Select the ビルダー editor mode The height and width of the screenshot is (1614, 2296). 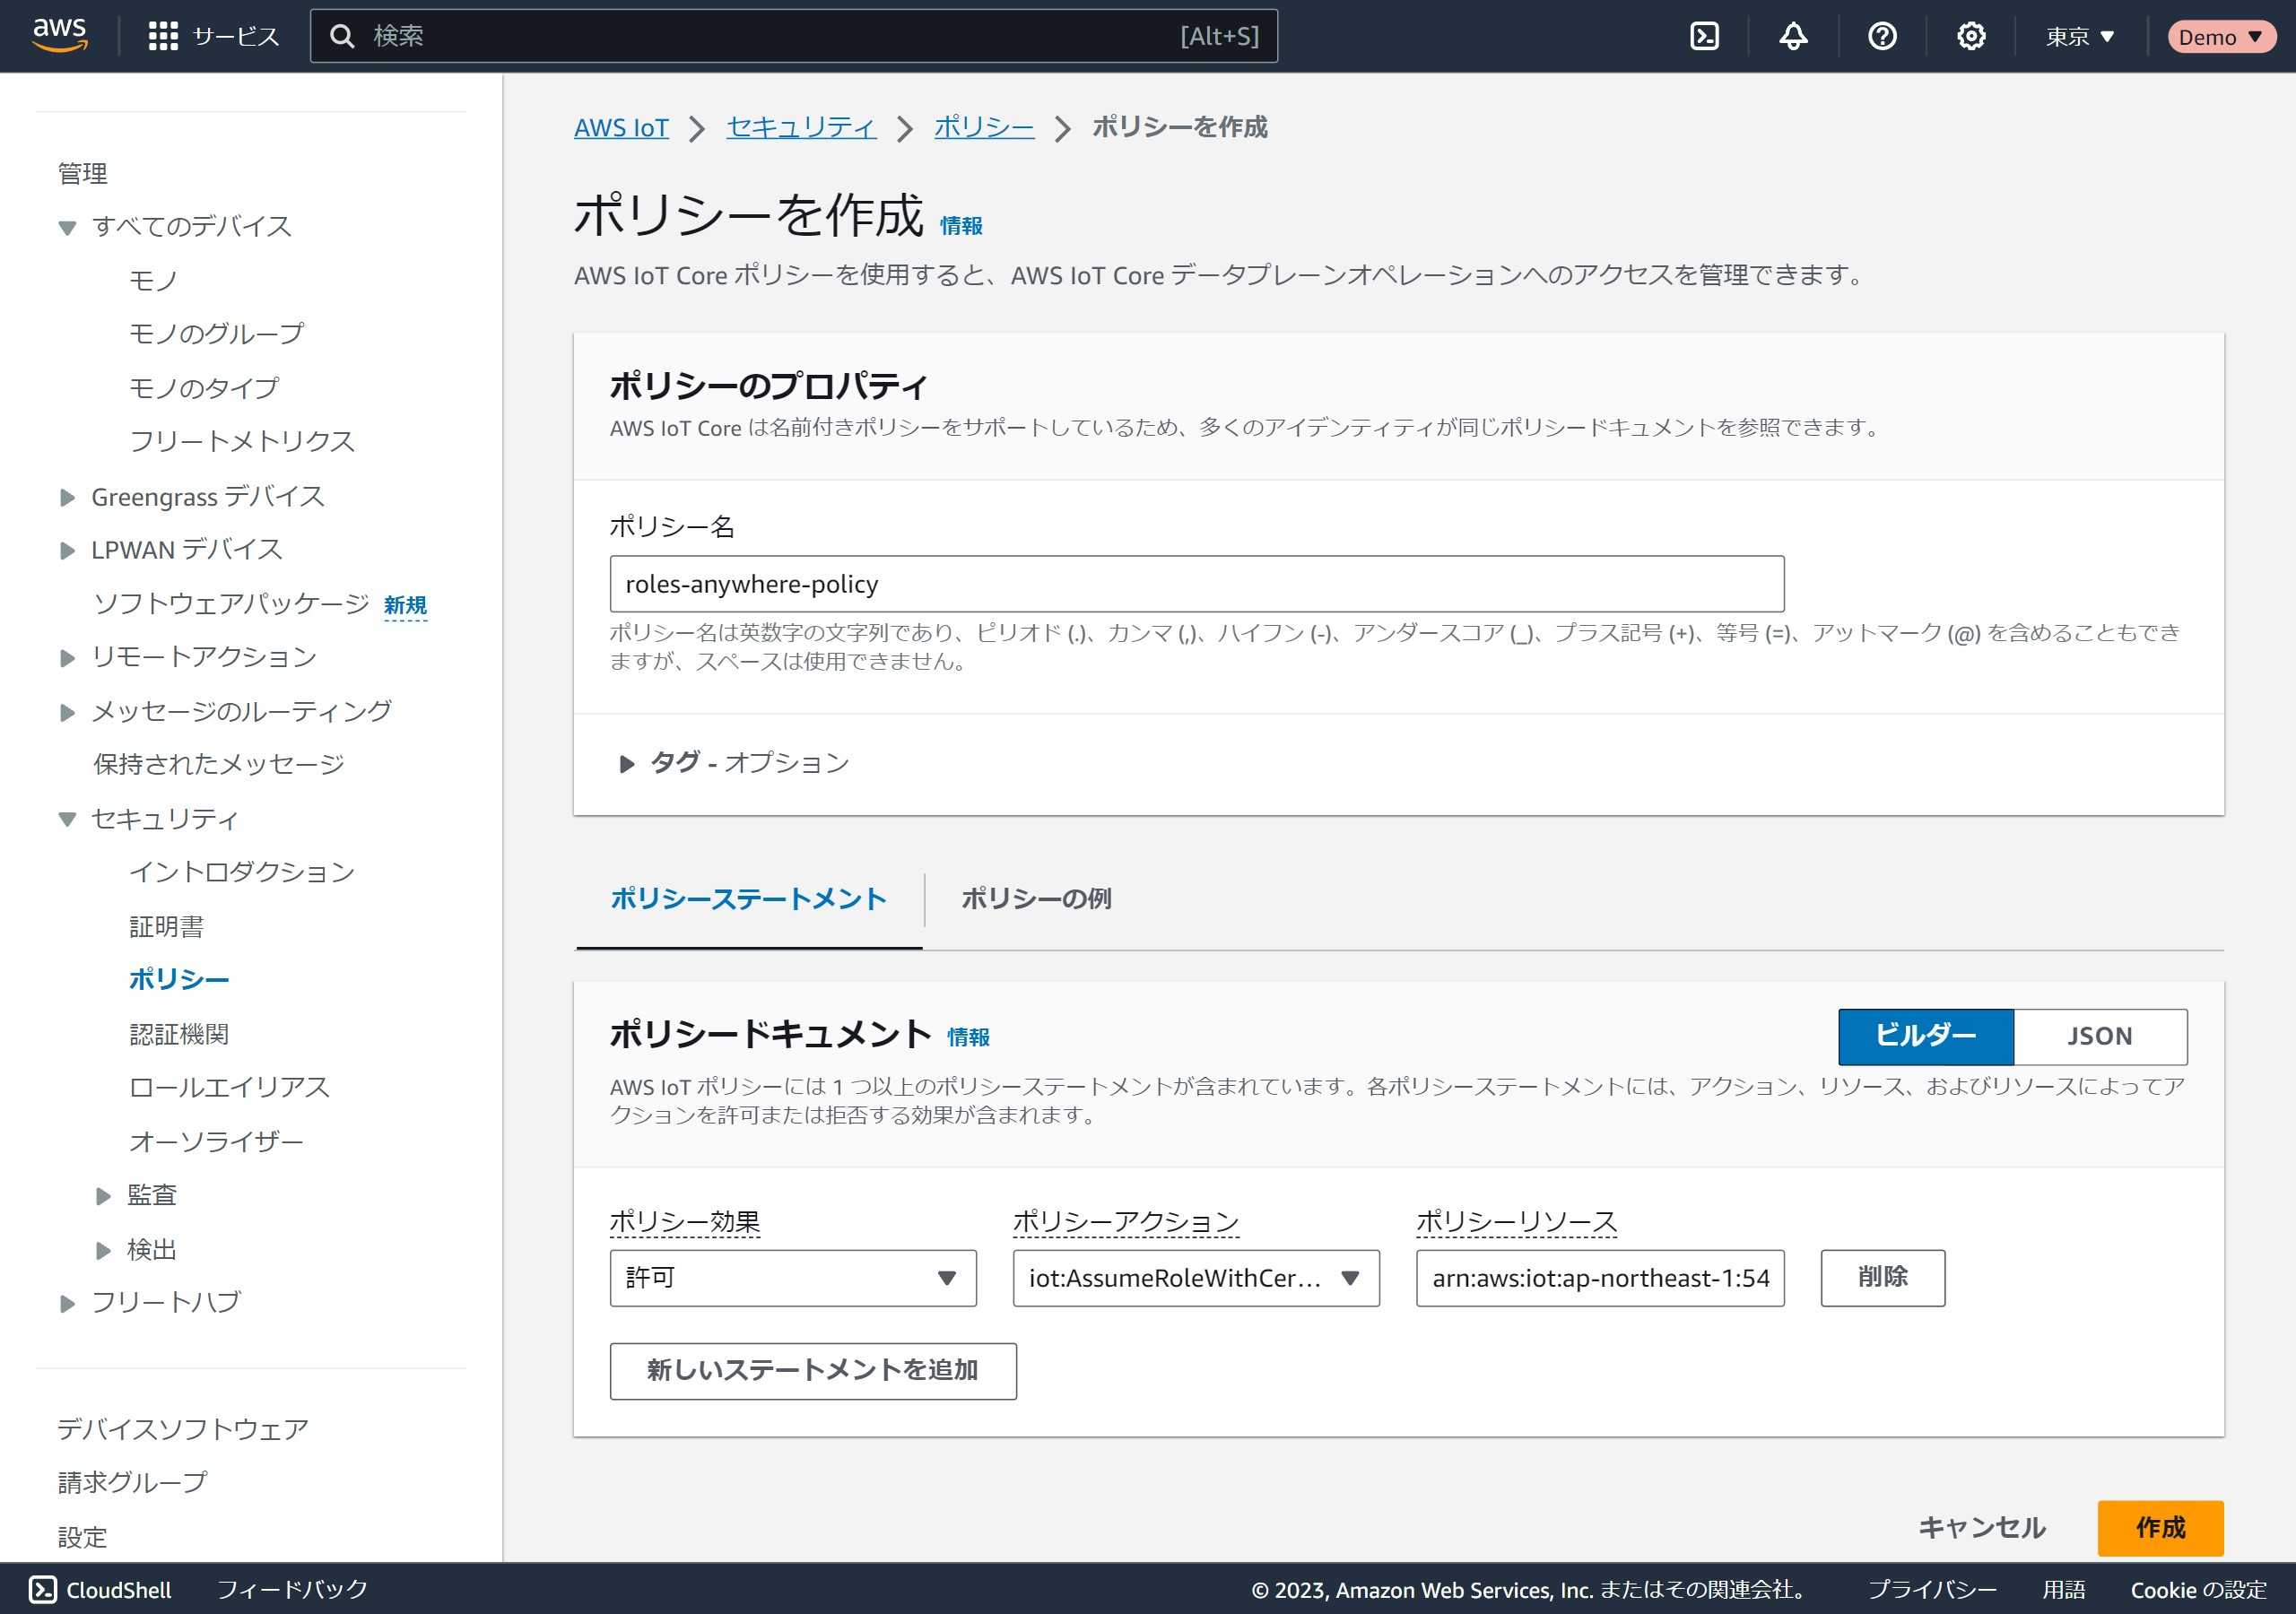[1925, 1036]
